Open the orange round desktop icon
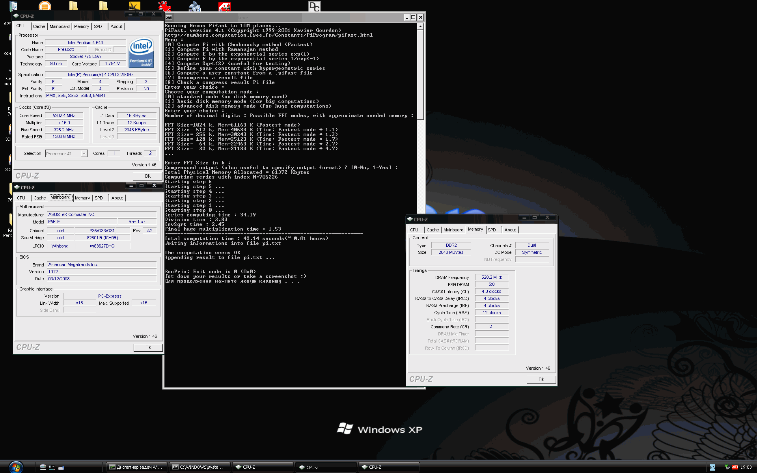757x473 pixels. [45, 6]
